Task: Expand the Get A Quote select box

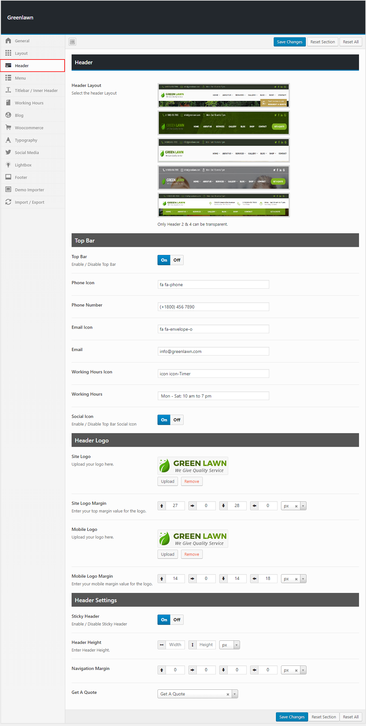Action: point(234,694)
